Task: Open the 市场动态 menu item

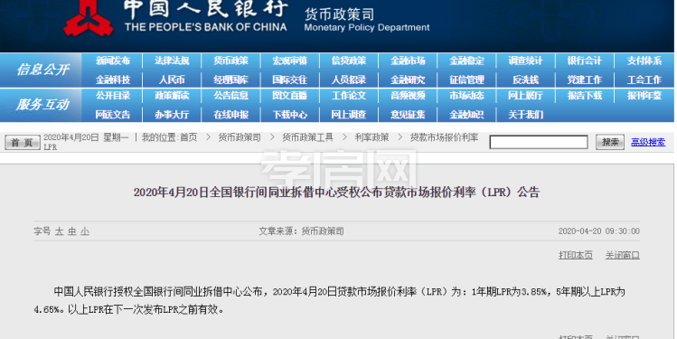Action: coord(466,96)
